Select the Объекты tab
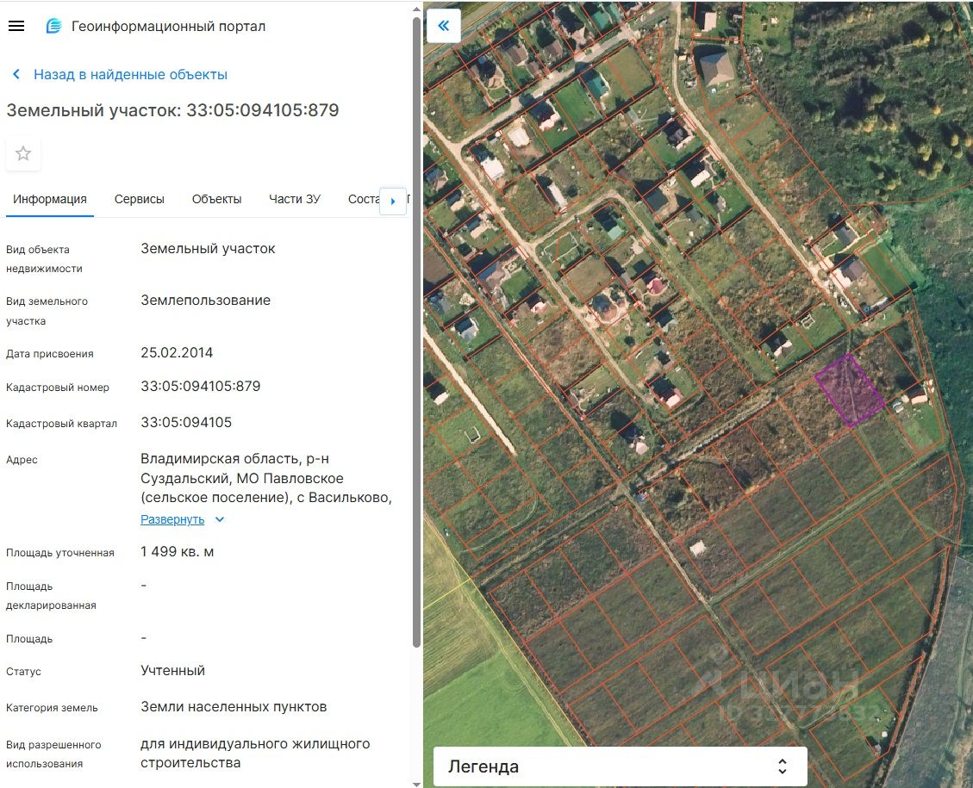Screen dimensions: 973x788 tap(216, 199)
